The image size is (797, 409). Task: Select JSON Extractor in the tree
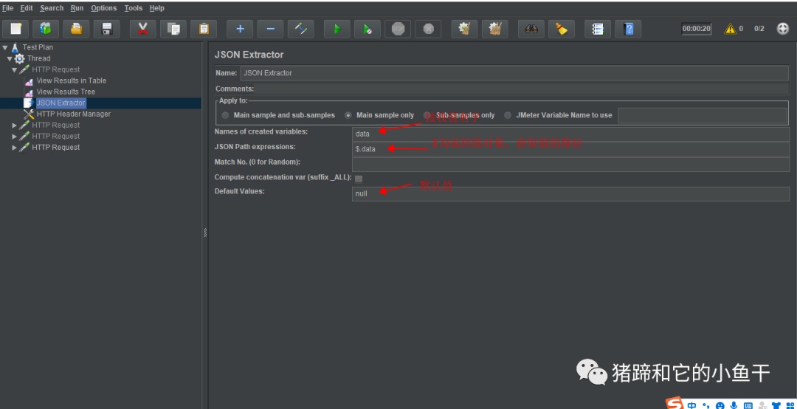point(61,103)
